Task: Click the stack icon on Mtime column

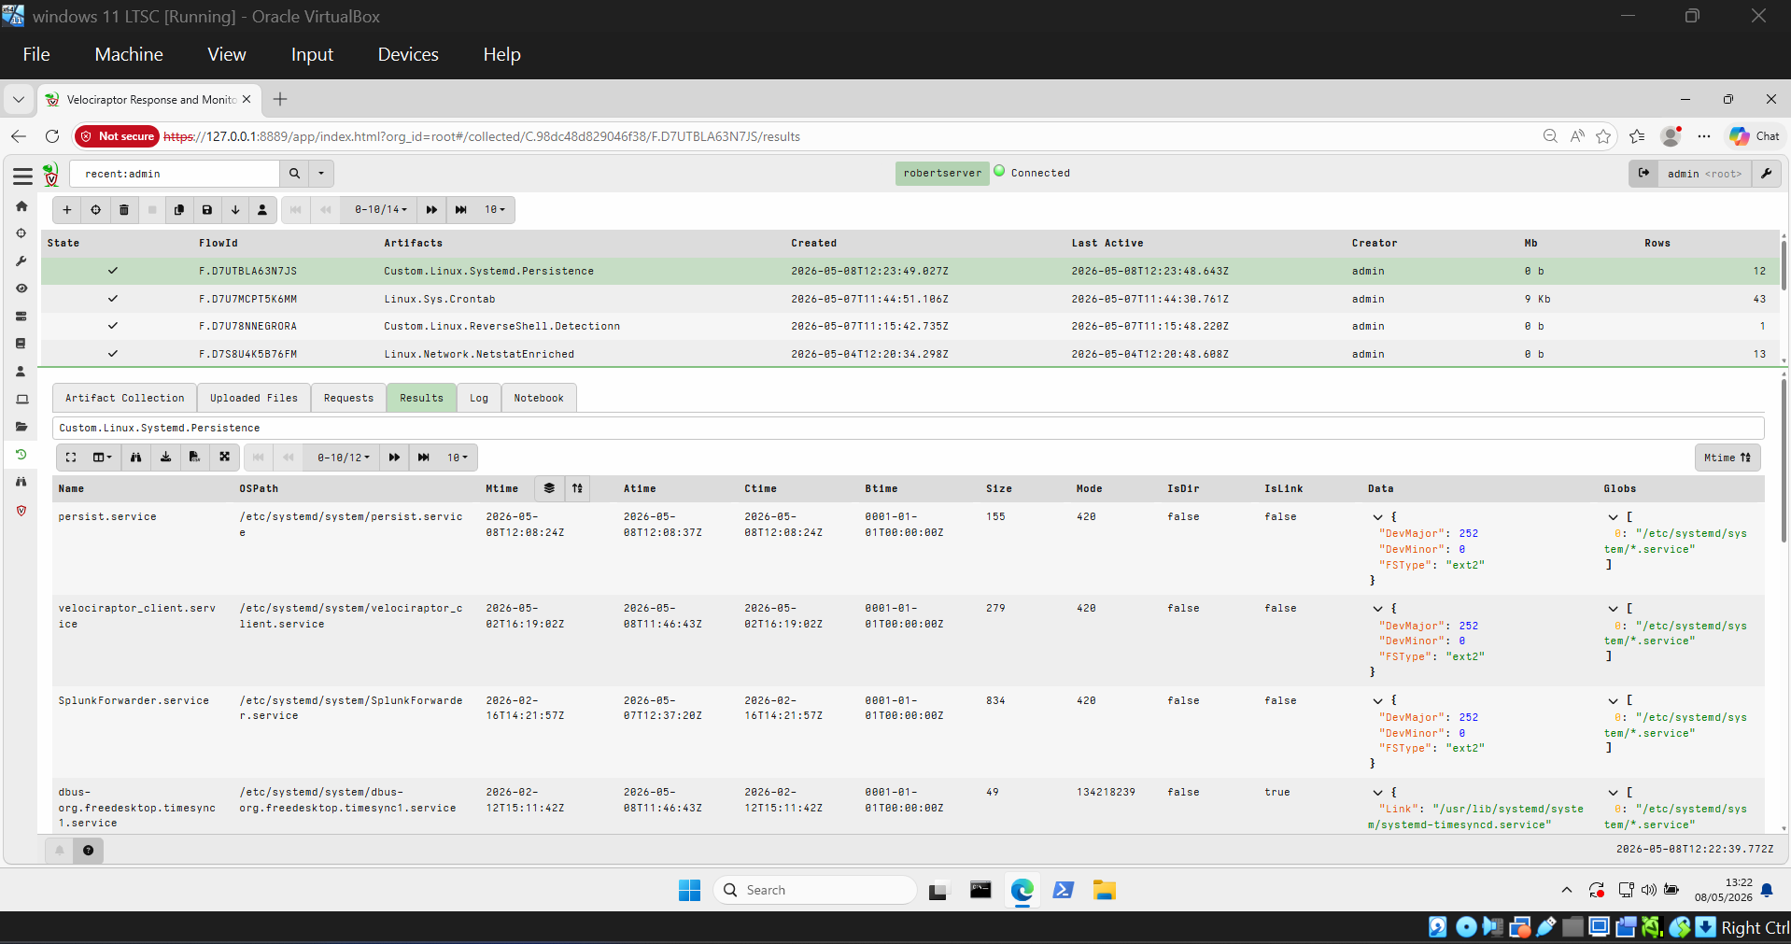Action: coord(549,488)
